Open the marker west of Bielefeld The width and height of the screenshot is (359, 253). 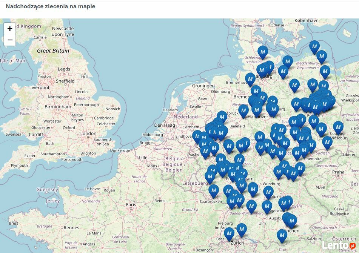pyautogui.click(x=222, y=117)
